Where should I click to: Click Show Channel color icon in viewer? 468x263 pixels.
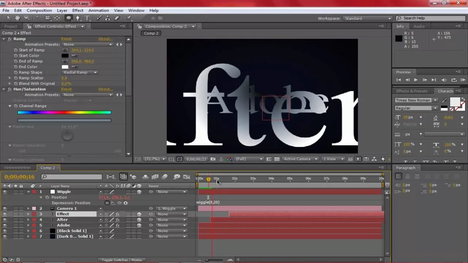tap(229, 159)
